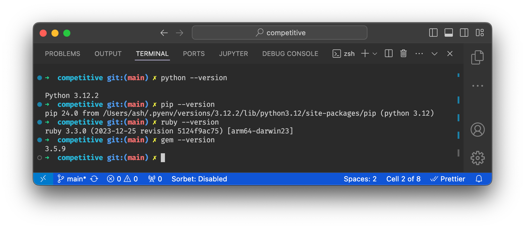Create a new terminal with plus icon
The width and height of the screenshot is (525, 229).
pyautogui.click(x=365, y=54)
